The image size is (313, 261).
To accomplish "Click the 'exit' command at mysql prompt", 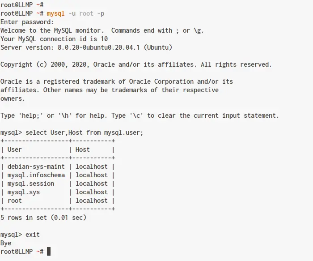I will [x=33, y=235].
